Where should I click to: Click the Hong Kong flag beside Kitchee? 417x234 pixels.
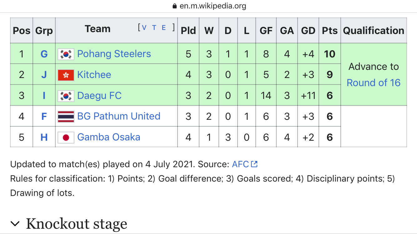(66, 75)
